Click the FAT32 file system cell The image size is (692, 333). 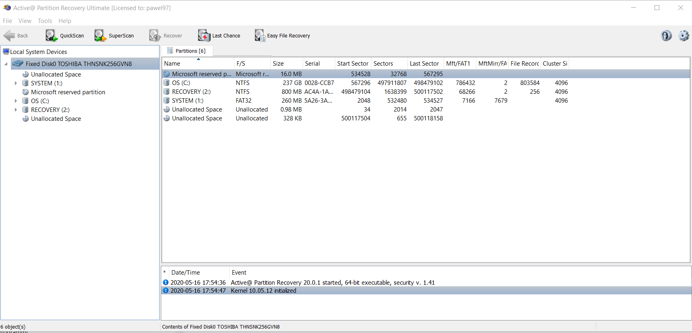coord(244,101)
